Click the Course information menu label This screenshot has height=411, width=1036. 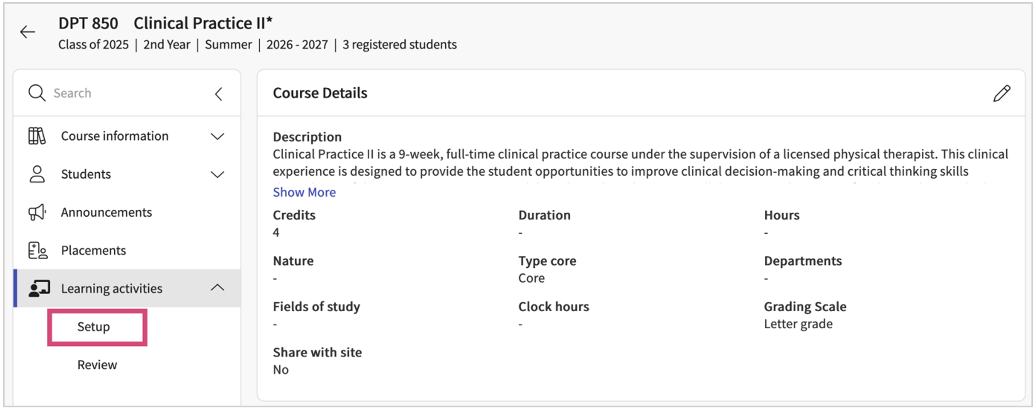115,136
